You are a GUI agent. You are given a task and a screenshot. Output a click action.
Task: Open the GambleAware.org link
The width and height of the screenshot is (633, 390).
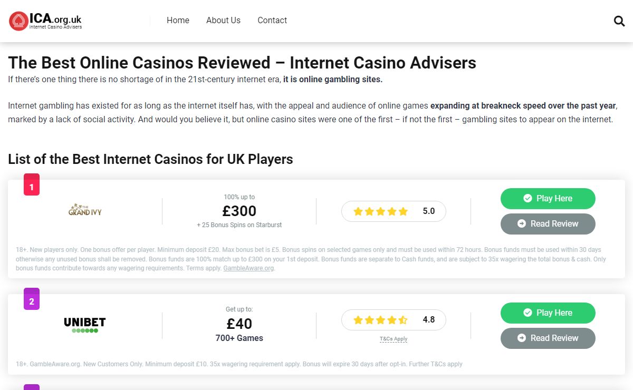[248, 268]
